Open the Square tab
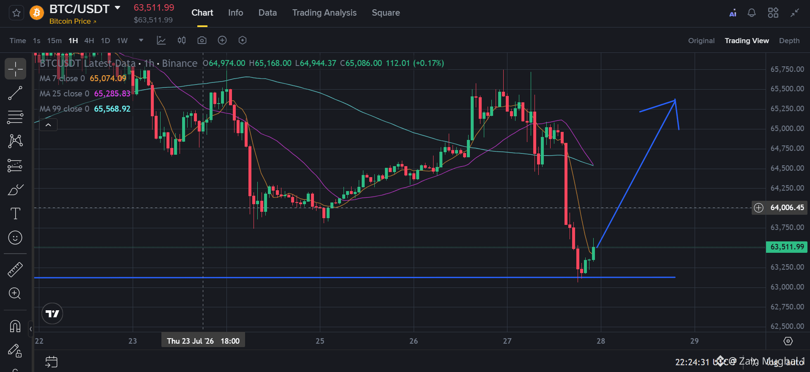 pos(386,13)
